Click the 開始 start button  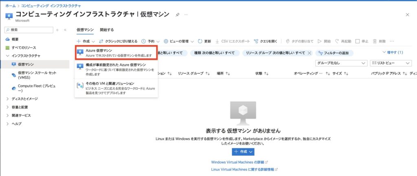tap(324, 41)
